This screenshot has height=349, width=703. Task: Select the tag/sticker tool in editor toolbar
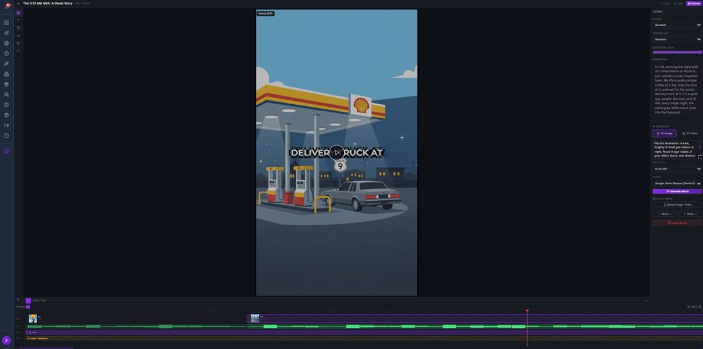(x=18, y=43)
